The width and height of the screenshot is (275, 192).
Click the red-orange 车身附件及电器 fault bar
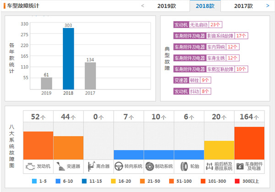tap(249, 143)
